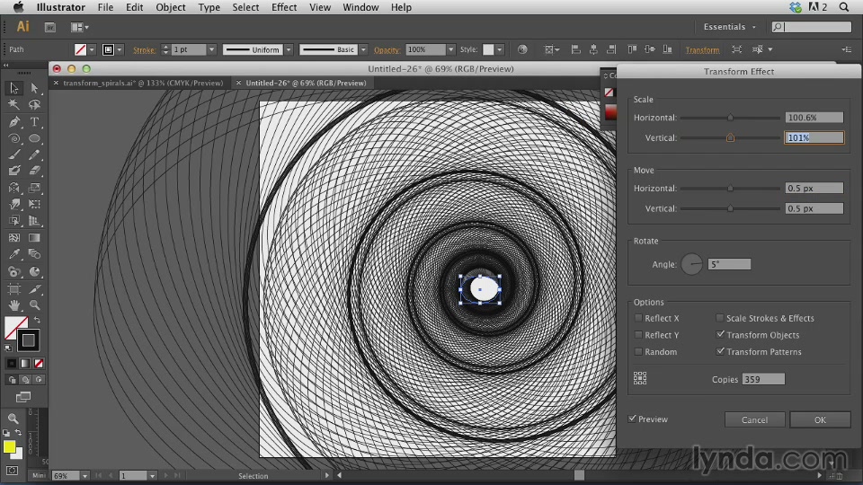This screenshot has width=863, height=485.
Task: Open the File menu
Action: (x=105, y=7)
